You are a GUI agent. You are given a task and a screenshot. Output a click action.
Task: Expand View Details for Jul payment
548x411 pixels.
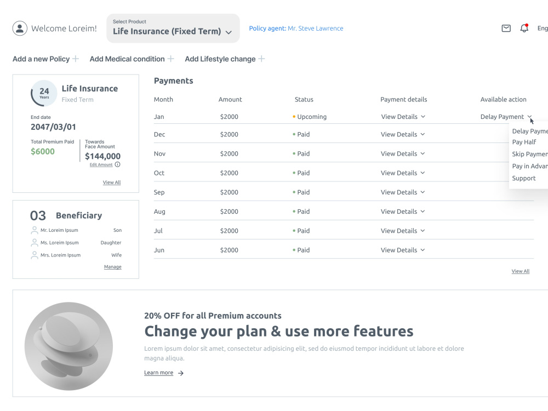tap(403, 231)
